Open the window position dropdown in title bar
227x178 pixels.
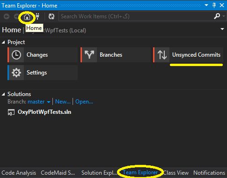(x=206, y=5)
